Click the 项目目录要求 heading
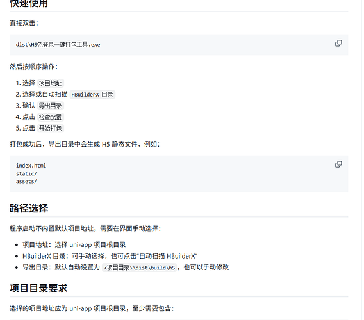This screenshot has height=320, width=364. pyautogui.click(x=38, y=288)
